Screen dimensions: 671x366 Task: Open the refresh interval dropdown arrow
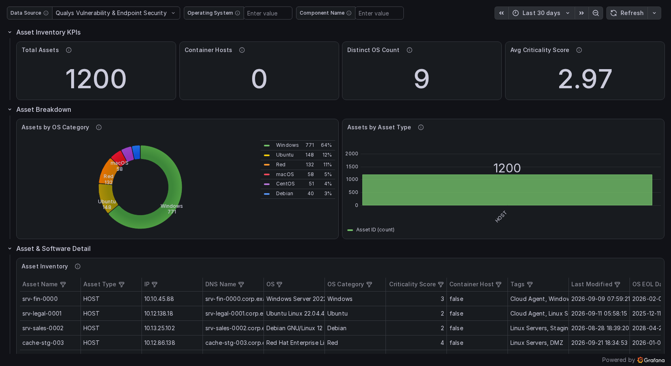[x=654, y=13]
